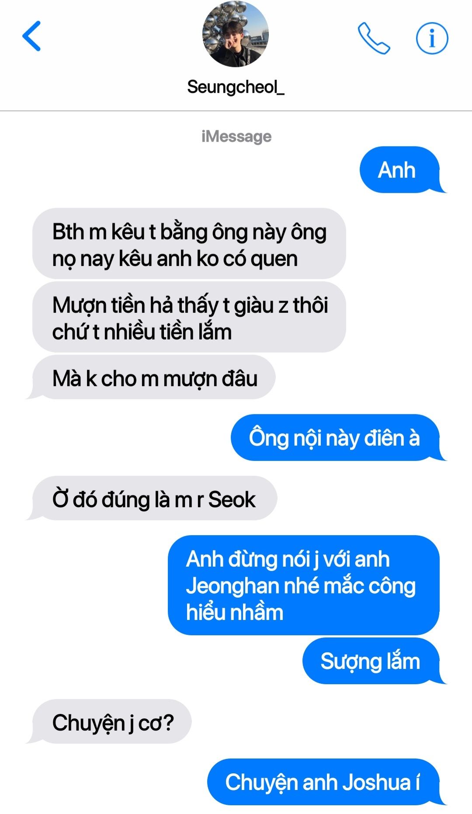The image size is (472, 814).
Task: Open Seungcheol_ profile picture
Action: [235, 34]
